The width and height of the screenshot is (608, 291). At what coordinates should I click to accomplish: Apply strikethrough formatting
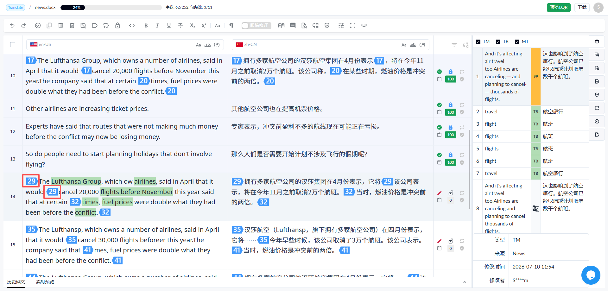tap(180, 26)
